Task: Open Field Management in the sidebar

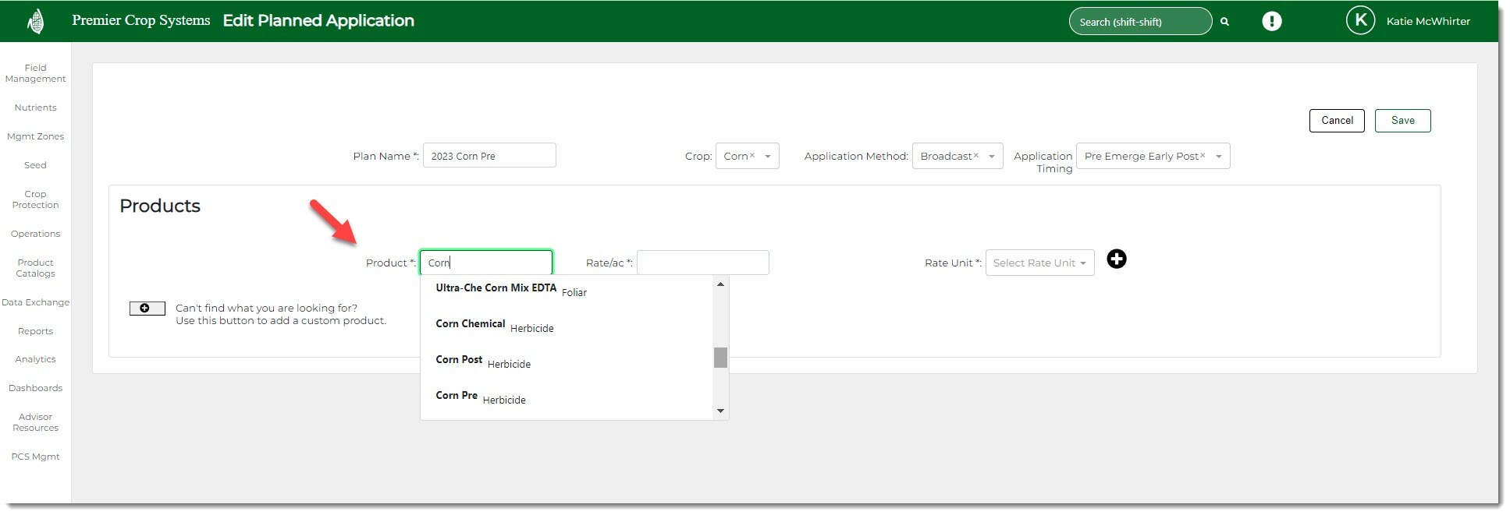Action: coord(35,73)
